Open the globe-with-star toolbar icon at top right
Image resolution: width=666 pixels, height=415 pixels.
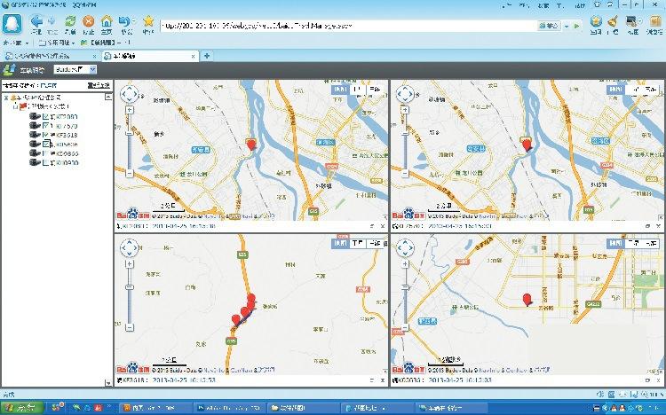(x=596, y=21)
